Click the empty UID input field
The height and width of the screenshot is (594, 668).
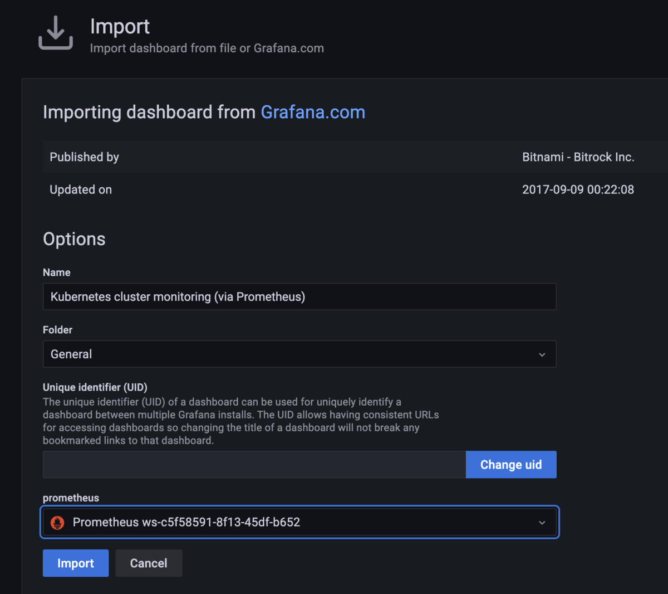coord(254,465)
